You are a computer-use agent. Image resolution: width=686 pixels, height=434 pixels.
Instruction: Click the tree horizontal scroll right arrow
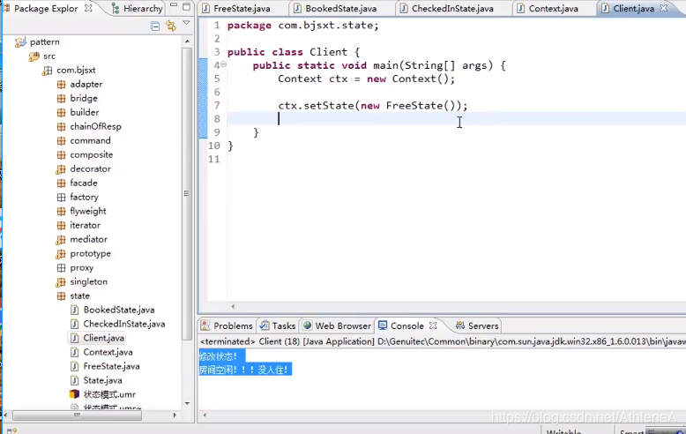175,415
